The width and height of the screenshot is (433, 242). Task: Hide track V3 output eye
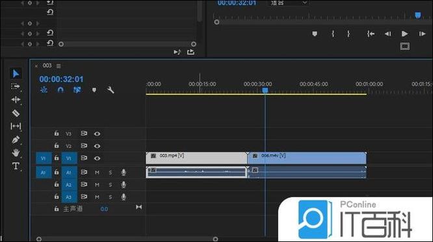[97, 134]
